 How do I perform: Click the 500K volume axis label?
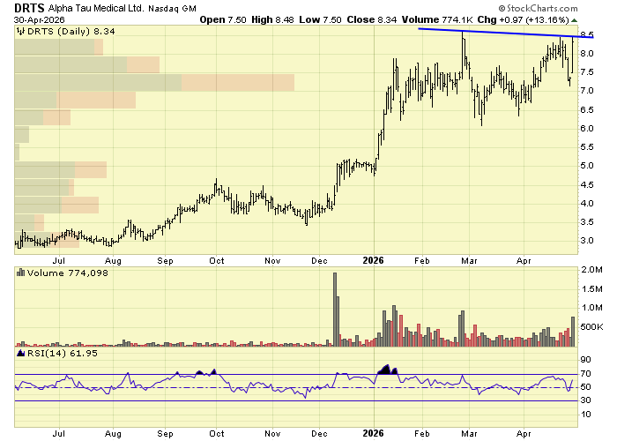[x=592, y=327]
